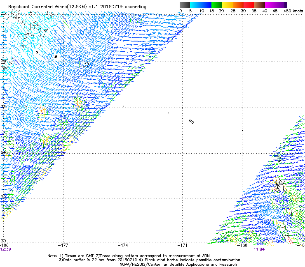Viewport: 305px width, 267px height.
Task: Click the magenta-purple 40-50 knots legend segment
Action: coord(276,5)
